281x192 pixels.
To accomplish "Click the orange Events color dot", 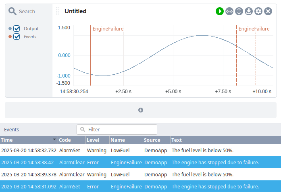I will pos(10,37).
